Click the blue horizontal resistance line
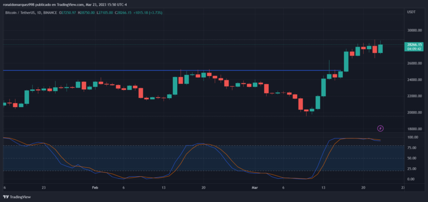Image resolution: width=428 pixels, height=202 pixels. pos(172,70)
